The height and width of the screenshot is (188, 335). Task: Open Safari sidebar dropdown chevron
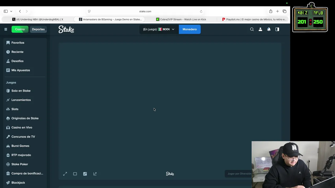11,11
